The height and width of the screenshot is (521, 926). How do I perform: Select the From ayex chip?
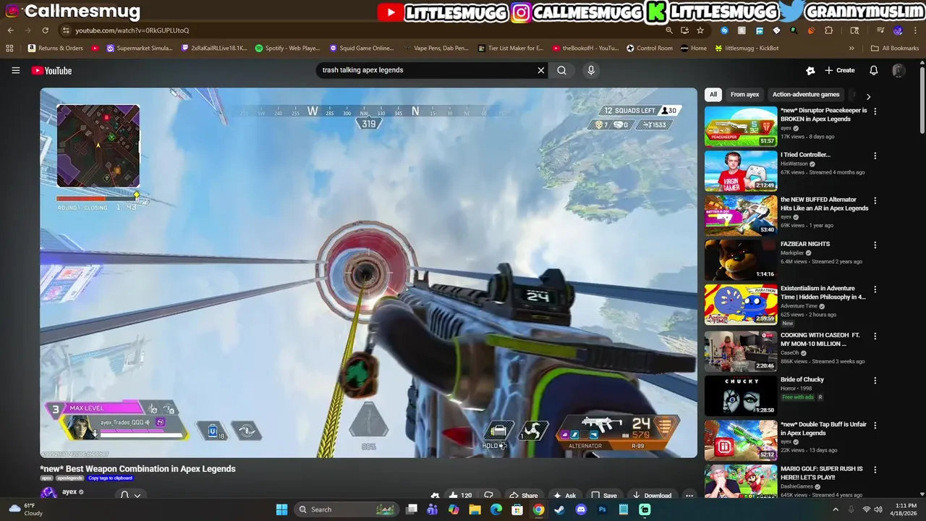(744, 94)
